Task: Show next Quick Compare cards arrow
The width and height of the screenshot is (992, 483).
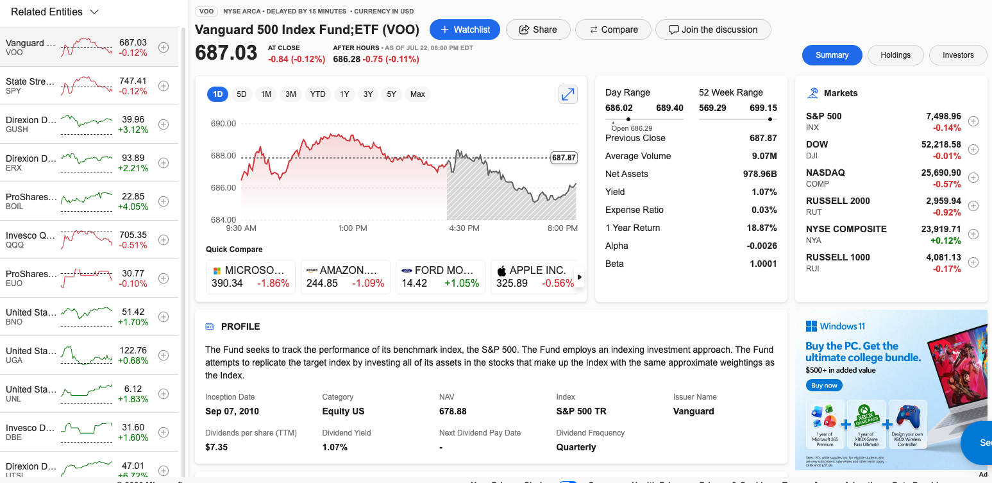Action: (x=579, y=277)
